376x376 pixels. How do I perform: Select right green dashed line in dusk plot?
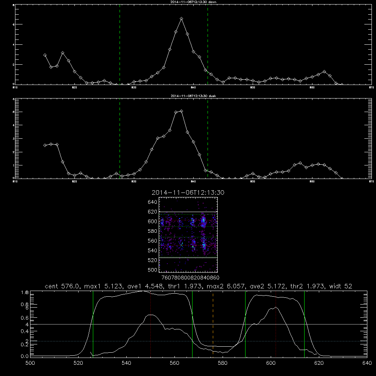(x=208, y=138)
